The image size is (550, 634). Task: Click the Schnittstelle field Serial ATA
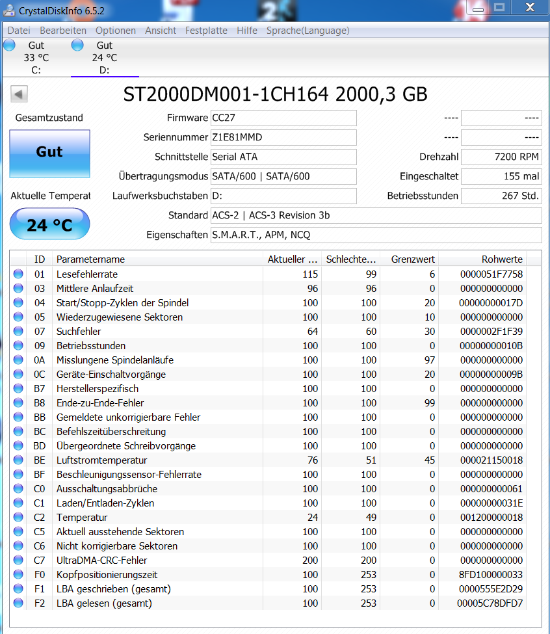(x=283, y=157)
